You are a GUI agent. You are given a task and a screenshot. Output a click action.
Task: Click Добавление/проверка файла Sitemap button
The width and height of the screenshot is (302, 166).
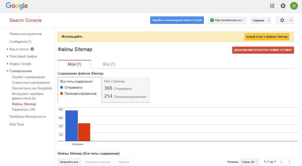[263, 50]
